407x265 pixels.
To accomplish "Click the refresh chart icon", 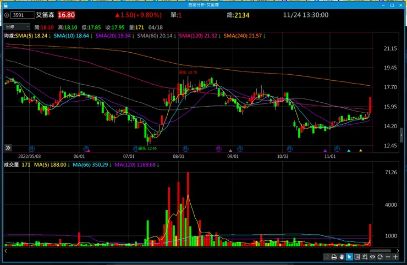I will (x=380, y=257).
